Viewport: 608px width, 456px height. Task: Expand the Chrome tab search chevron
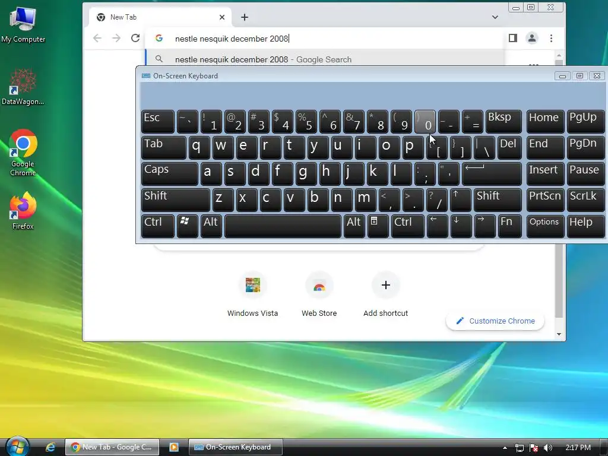[495, 17]
